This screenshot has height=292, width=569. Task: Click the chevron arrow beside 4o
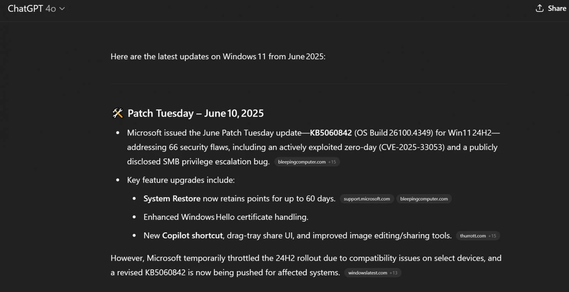pos(62,9)
